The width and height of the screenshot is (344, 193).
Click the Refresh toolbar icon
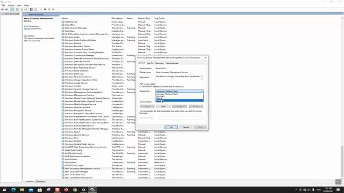tap(21, 10)
